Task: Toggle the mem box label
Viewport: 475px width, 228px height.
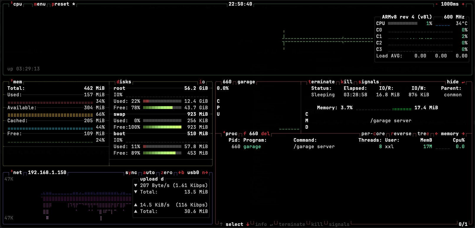Action: pos(17,82)
